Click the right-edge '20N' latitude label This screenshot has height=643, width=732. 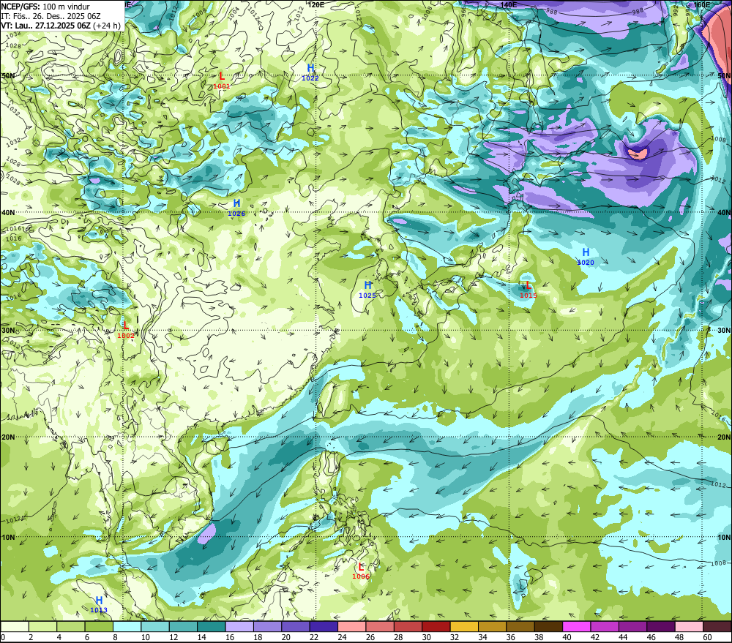point(724,437)
